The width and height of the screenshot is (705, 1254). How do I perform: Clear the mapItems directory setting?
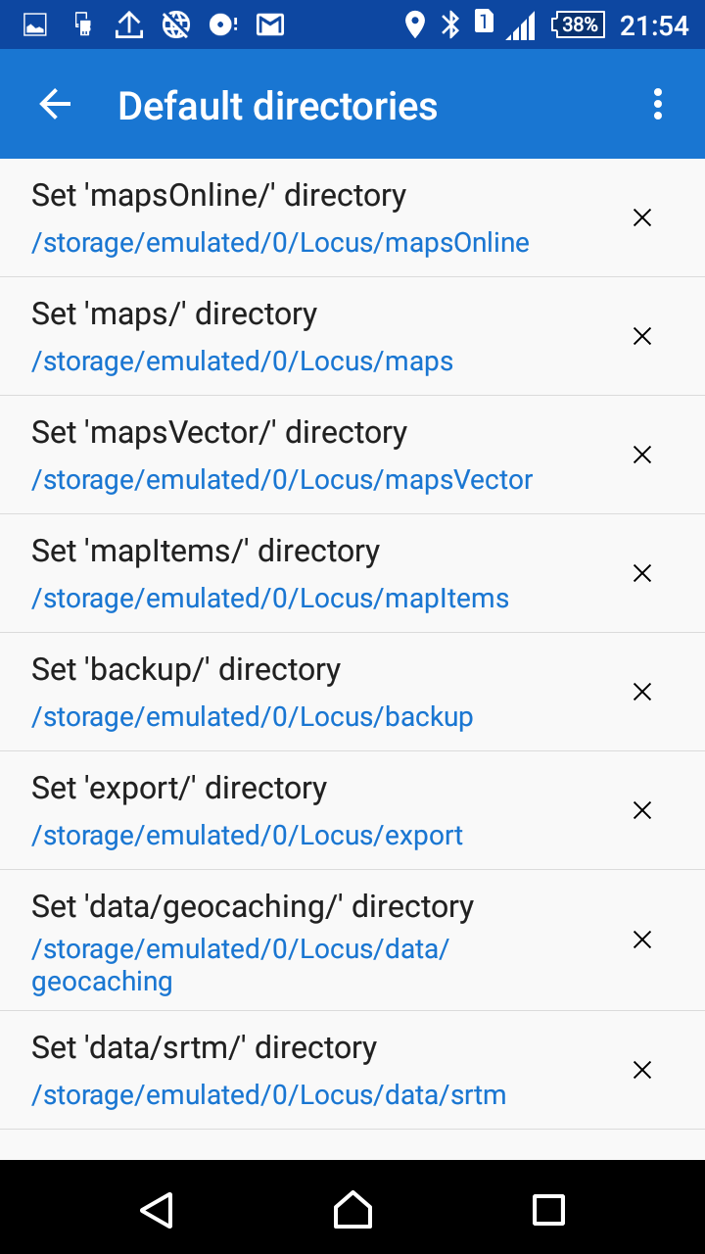pos(642,573)
